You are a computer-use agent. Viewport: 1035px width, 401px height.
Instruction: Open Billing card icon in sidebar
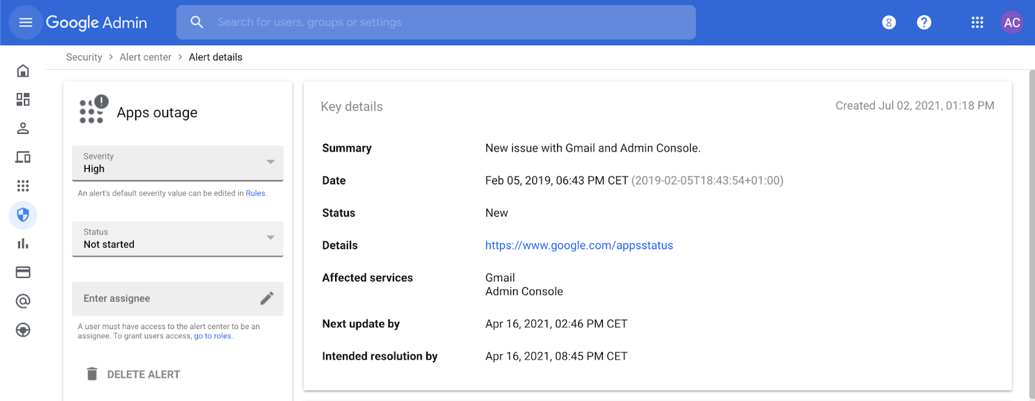pyautogui.click(x=23, y=272)
